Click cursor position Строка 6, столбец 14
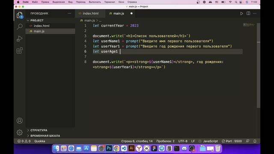This screenshot has height=154, width=274. click(x=137, y=141)
